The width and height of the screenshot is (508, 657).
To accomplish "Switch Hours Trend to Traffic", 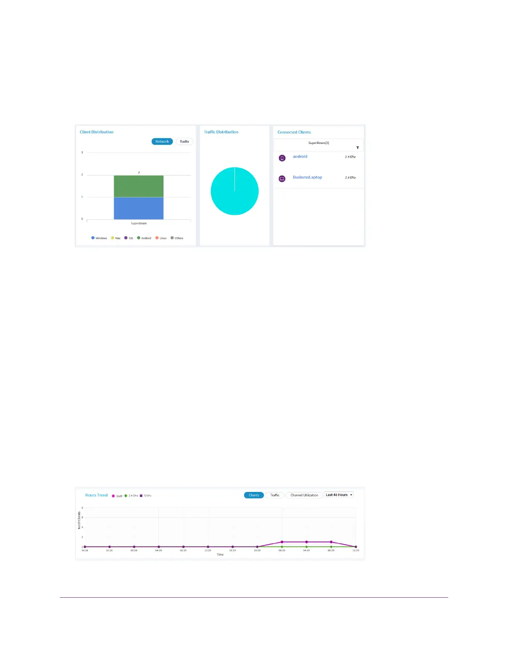I will click(x=275, y=495).
